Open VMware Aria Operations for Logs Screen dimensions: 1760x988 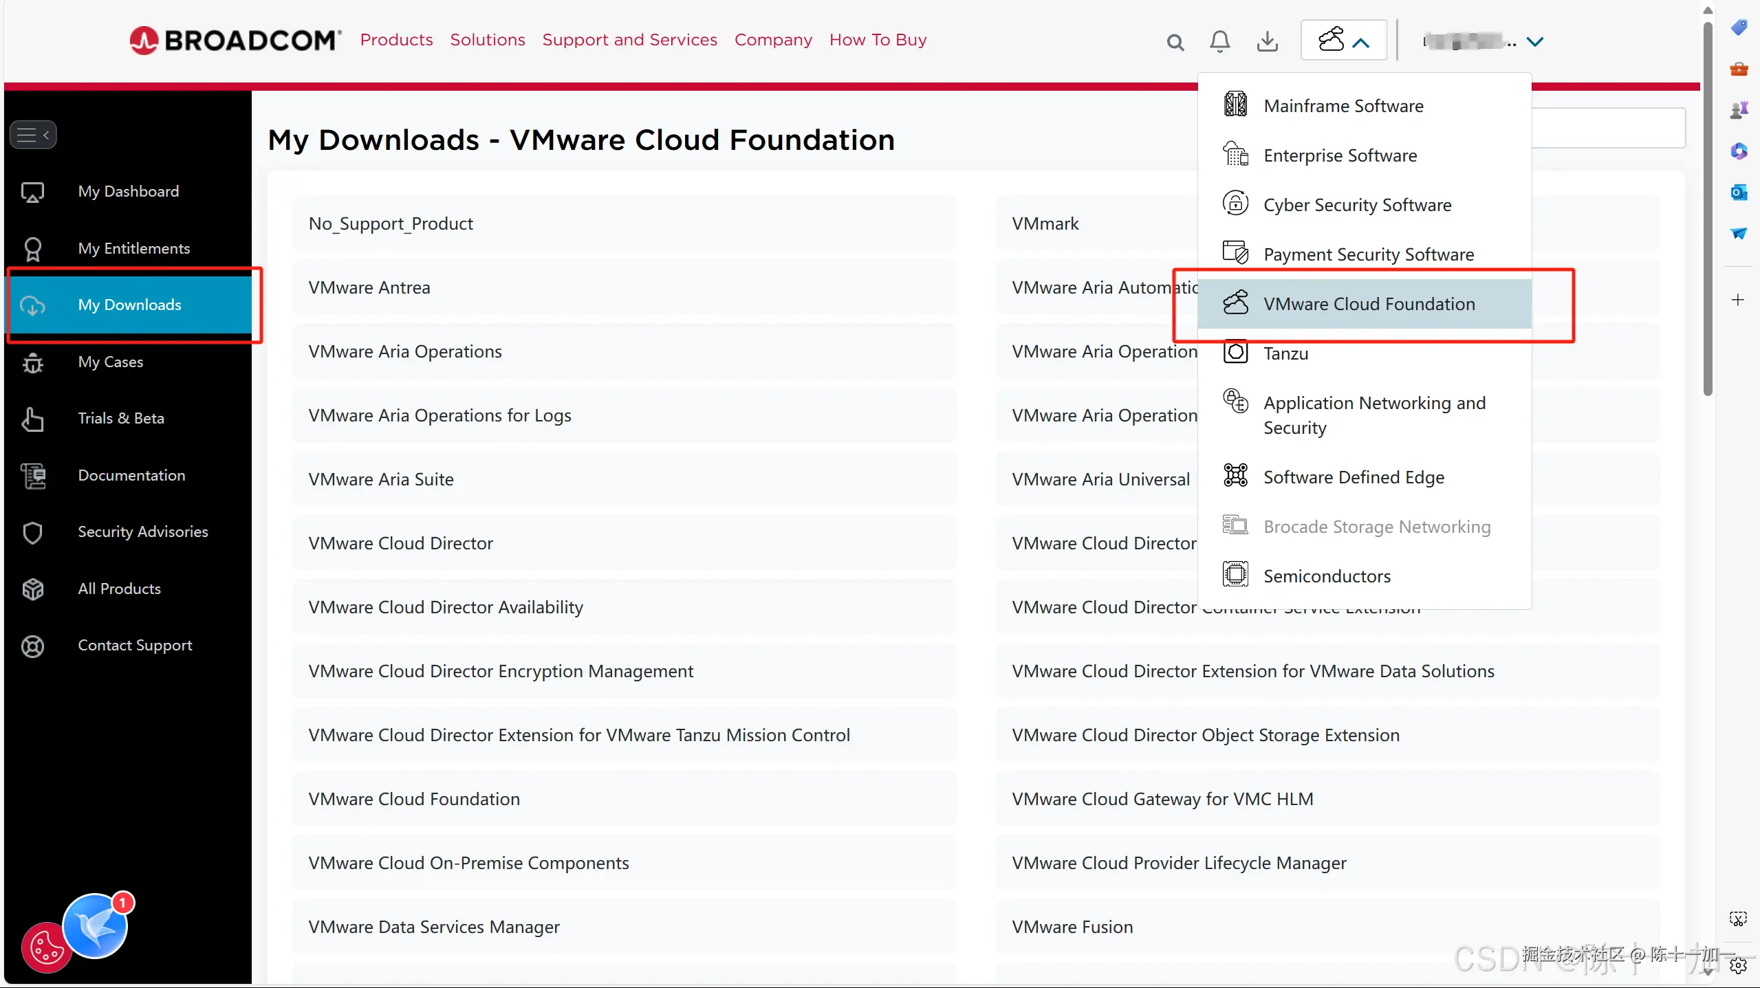pyautogui.click(x=439, y=415)
